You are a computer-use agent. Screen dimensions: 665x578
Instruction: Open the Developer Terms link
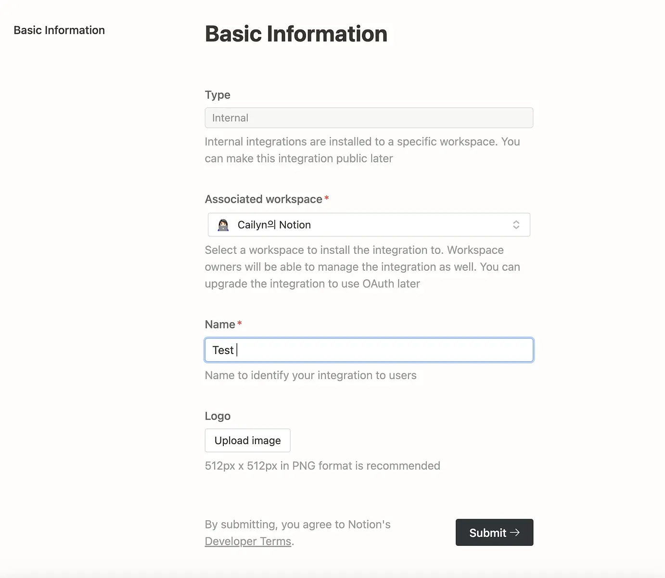(x=248, y=541)
